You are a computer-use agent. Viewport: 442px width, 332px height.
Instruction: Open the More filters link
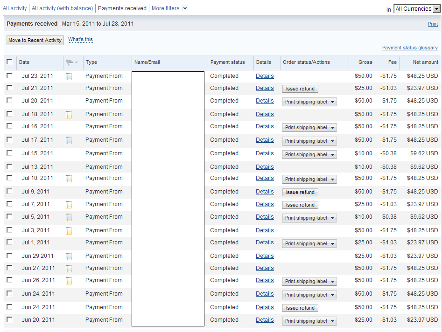pos(166,8)
